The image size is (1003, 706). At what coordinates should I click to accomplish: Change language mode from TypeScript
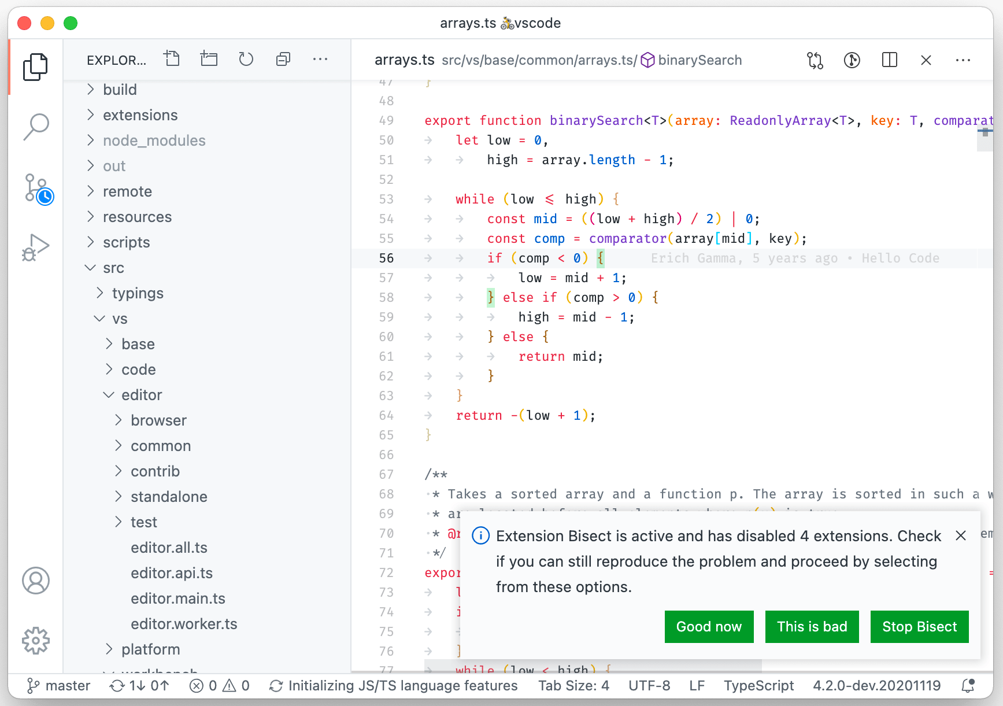coord(758,686)
